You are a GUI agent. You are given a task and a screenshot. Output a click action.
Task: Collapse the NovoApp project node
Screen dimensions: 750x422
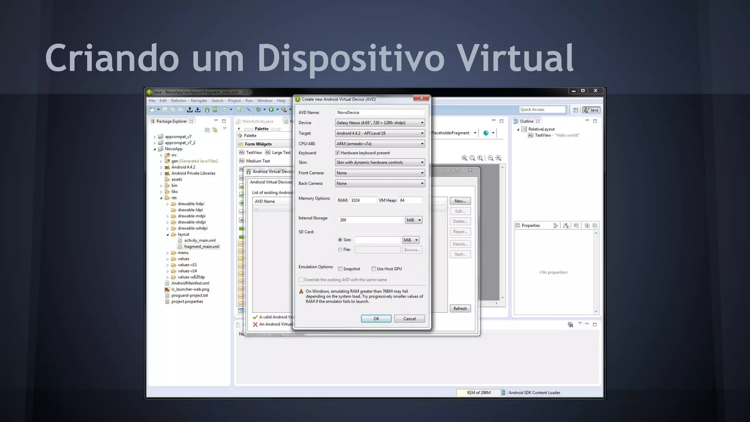coord(155,149)
